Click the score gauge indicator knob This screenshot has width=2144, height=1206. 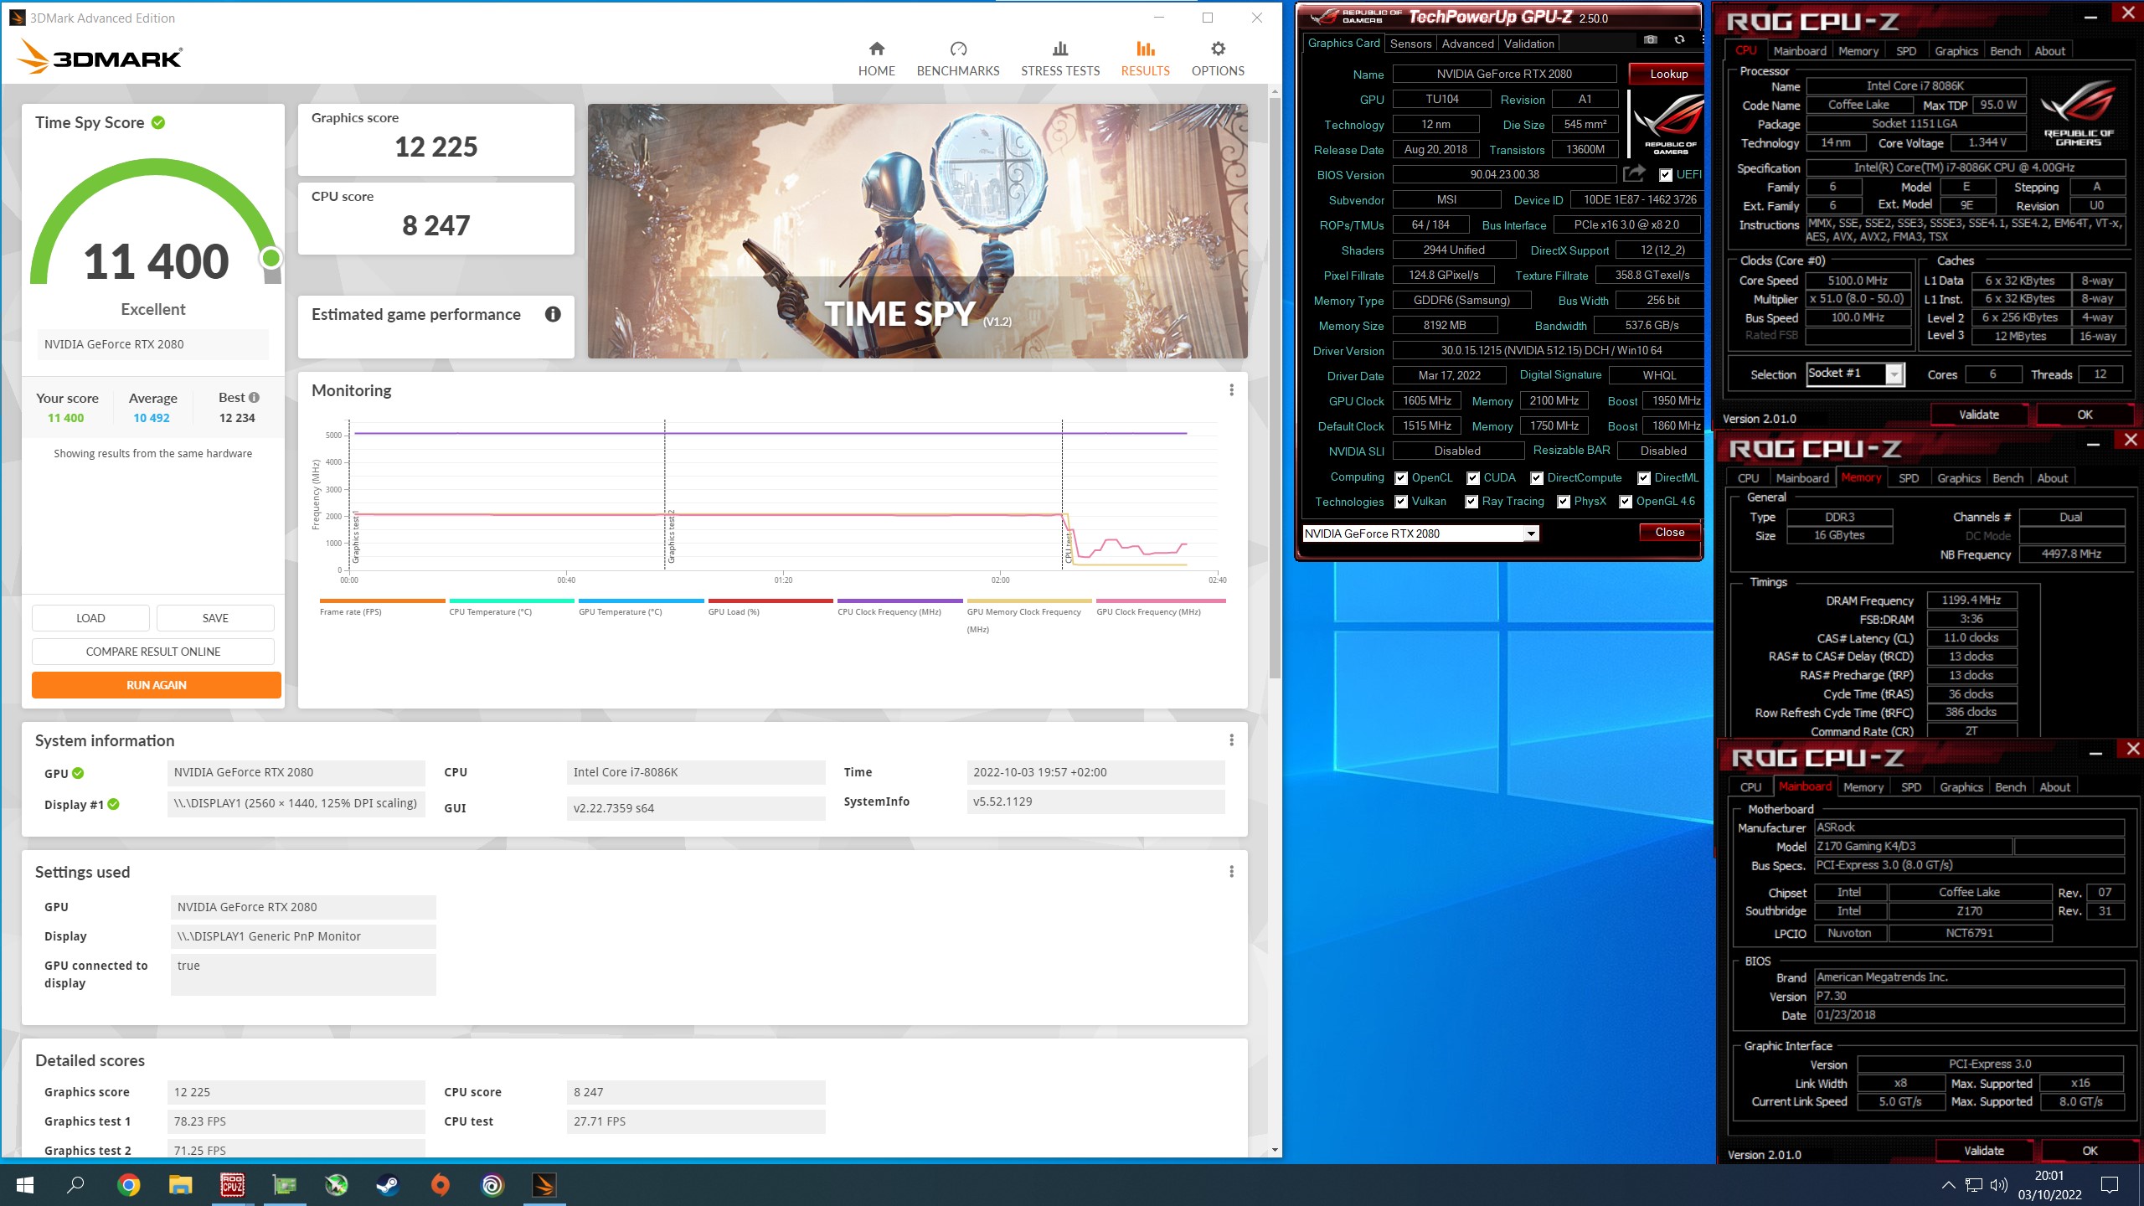click(x=271, y=258)
